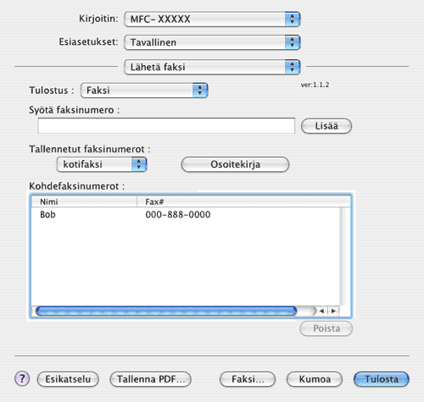Click the Tulosta print button
Screen dimensions: 424x402
(382, 379)
